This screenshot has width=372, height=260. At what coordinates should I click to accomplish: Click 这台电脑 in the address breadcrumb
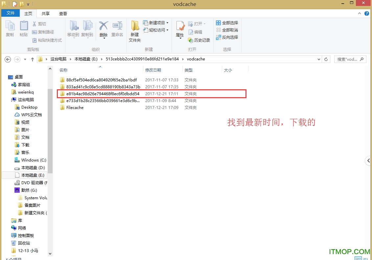click(x=58, y=59)
